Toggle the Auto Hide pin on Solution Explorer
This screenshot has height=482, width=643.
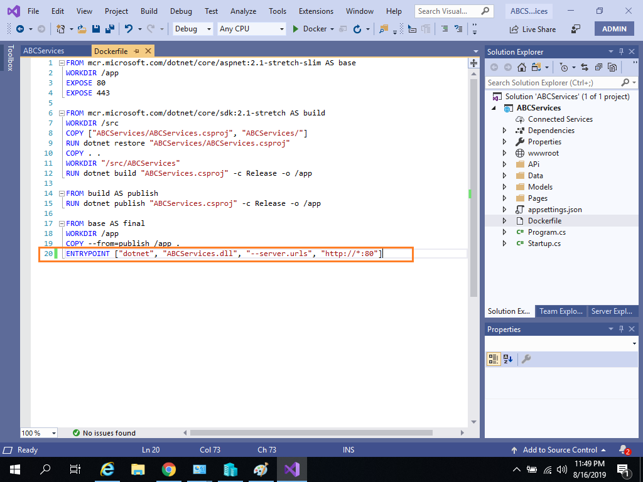point(621,51)
